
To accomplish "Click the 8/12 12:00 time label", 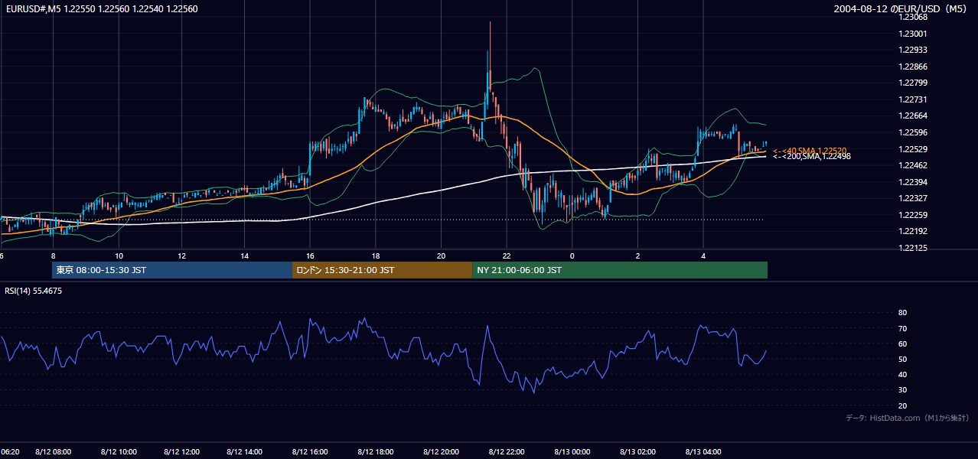I will pos(181,451).
